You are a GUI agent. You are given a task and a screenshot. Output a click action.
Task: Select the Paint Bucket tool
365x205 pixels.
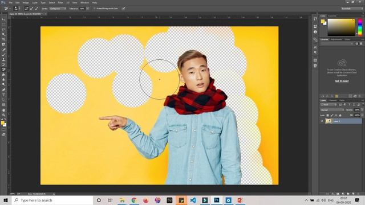pyautogui.click(x=3, y=75)
